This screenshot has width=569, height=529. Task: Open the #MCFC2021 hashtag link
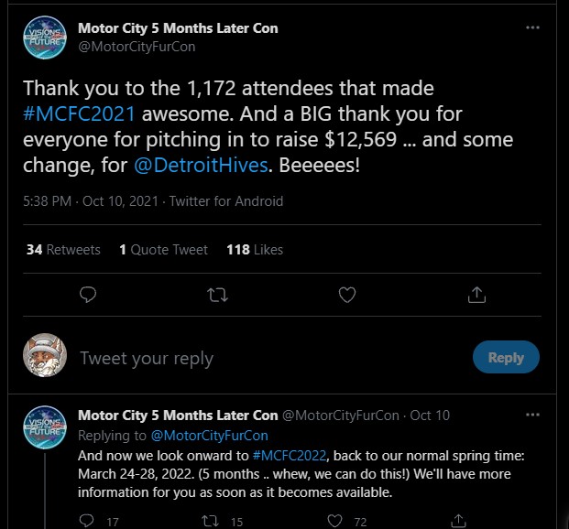[82, 115]
